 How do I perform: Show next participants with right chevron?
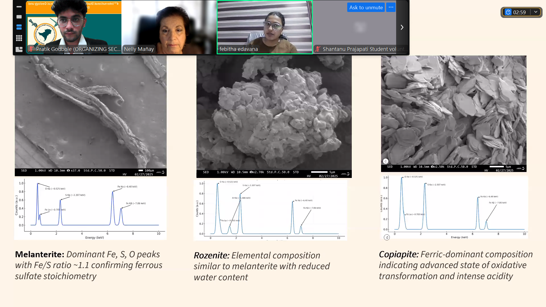pyautogui.click(x=402, y=27)
